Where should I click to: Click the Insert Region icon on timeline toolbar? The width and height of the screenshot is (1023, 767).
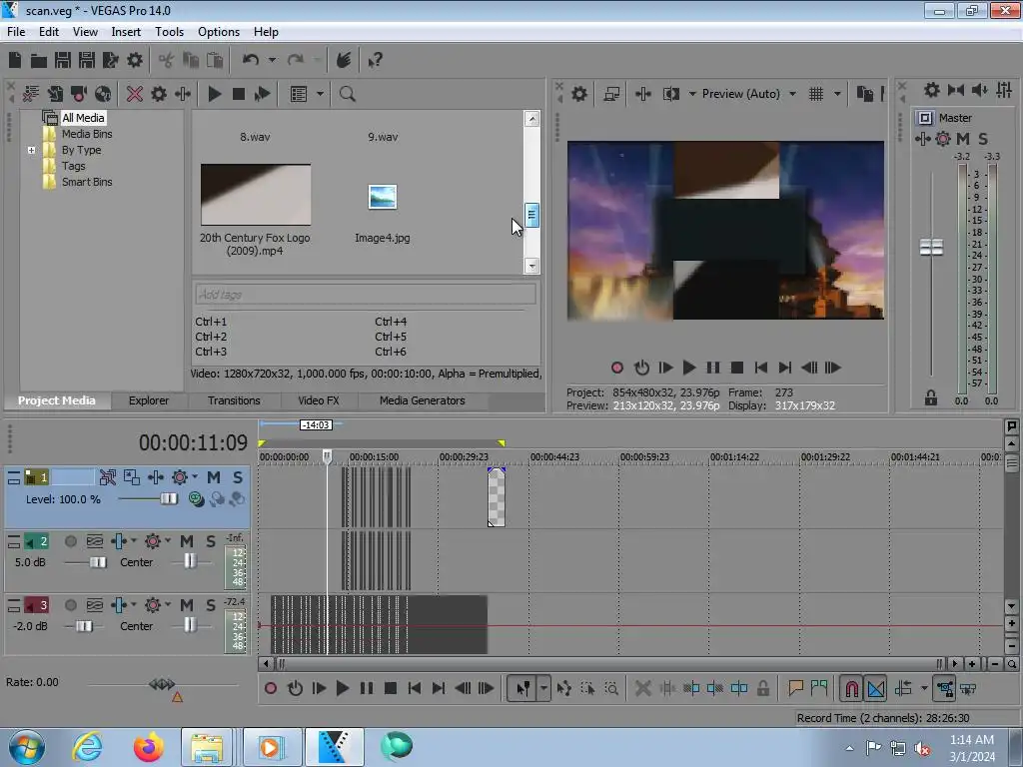coord(819,688)
